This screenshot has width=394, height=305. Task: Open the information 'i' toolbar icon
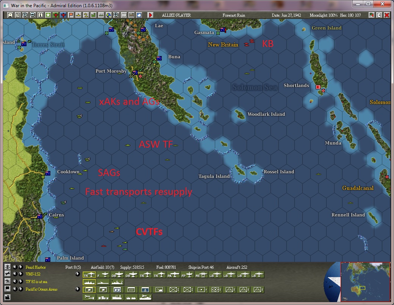click(x=40, y=15)
